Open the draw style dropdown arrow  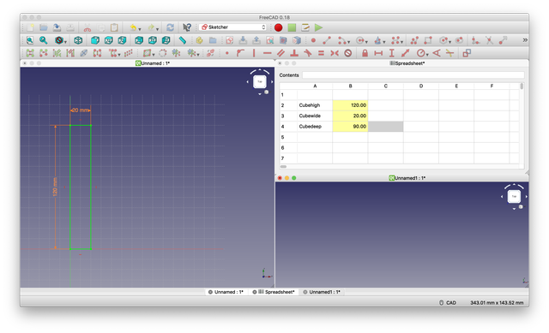click(65, 42)
